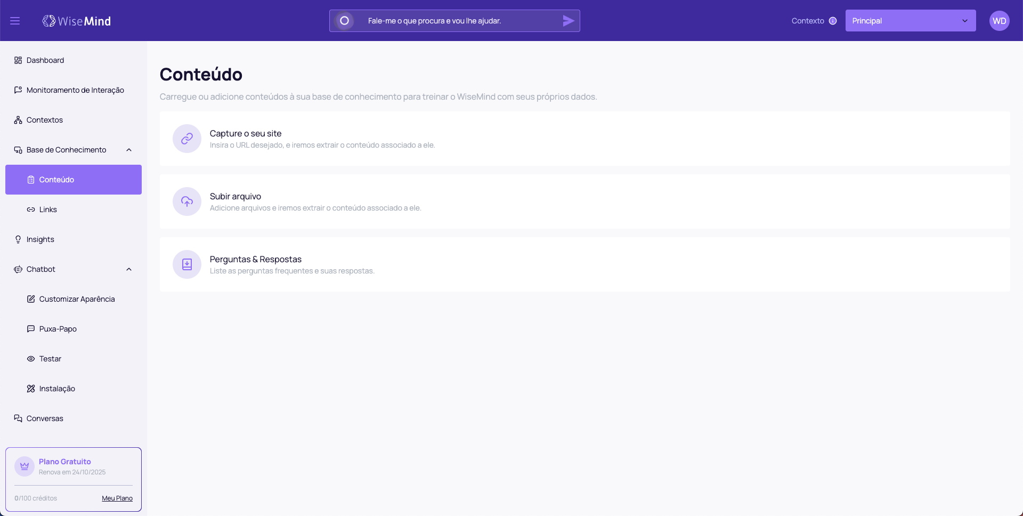Click the crown icon in plan card
This screenshot has width=1023, height=516.
25,466
